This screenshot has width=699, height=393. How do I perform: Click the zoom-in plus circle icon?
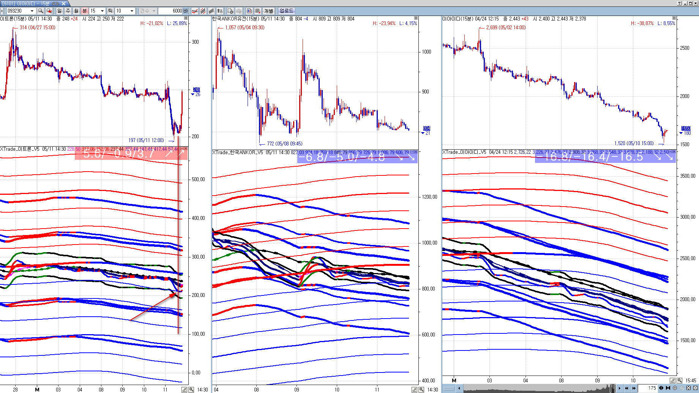675,388
